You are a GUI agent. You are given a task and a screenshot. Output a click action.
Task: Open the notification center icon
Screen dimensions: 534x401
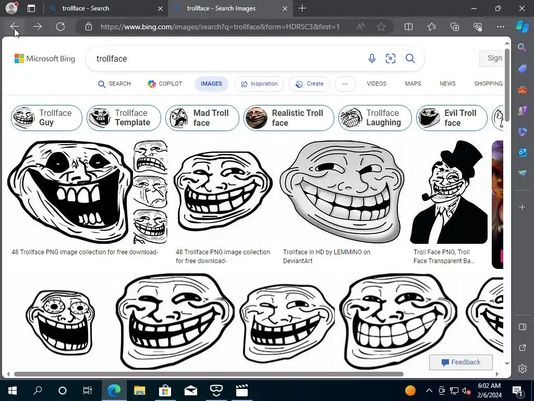pos(518,391)
